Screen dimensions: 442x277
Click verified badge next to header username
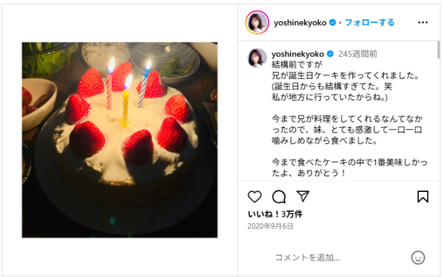332,22
